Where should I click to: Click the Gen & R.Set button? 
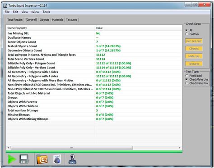coord(194,41)
